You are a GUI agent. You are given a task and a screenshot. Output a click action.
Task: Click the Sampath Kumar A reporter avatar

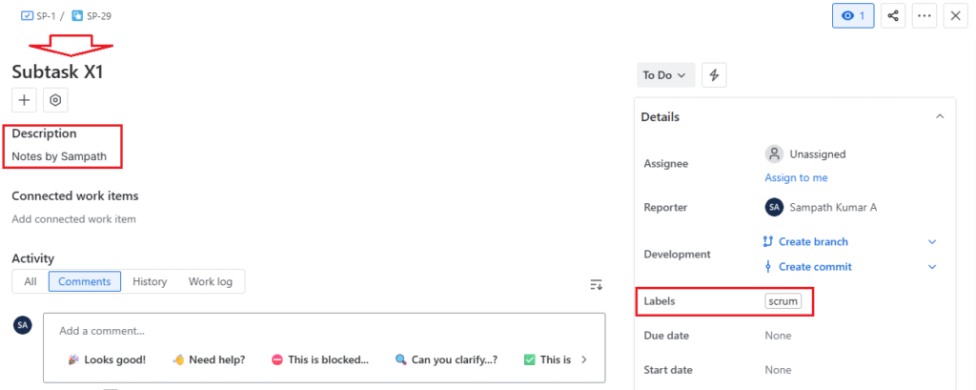coord(774,207)
